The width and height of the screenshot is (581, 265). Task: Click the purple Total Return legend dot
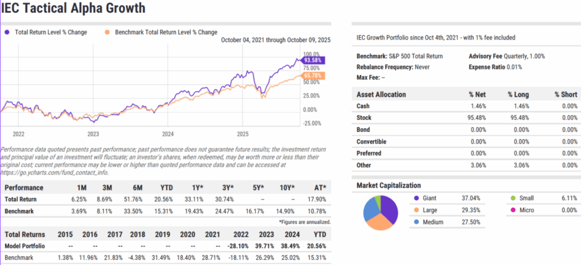(7, 32)
